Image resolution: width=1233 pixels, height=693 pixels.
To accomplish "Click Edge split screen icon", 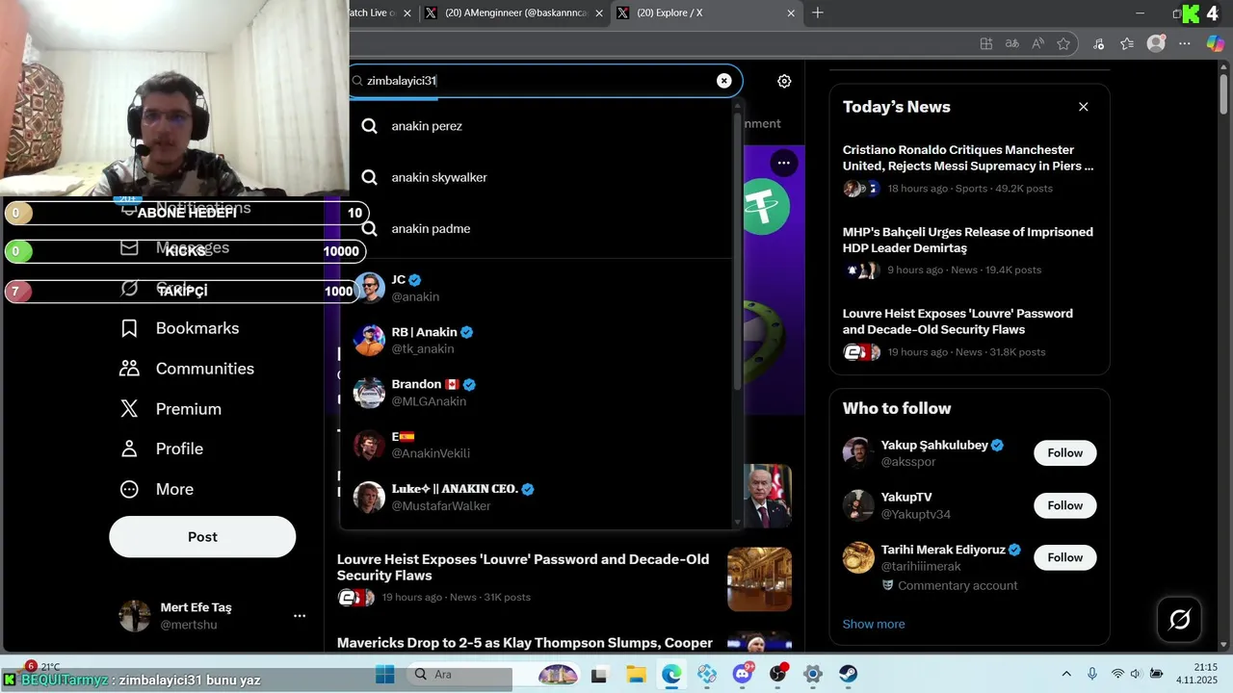I will tap(985, 43).
